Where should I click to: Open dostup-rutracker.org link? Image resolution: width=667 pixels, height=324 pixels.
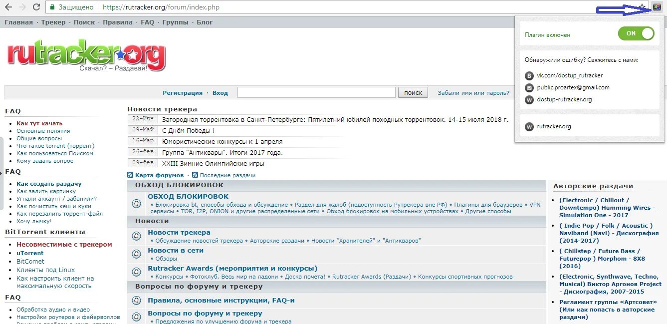564,99
